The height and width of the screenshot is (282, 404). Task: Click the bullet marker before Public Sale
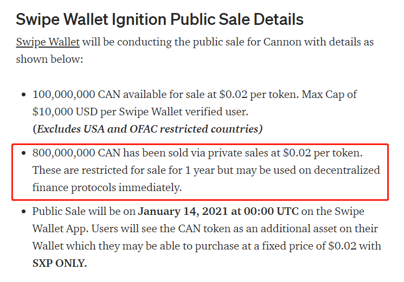click(24, 212)
